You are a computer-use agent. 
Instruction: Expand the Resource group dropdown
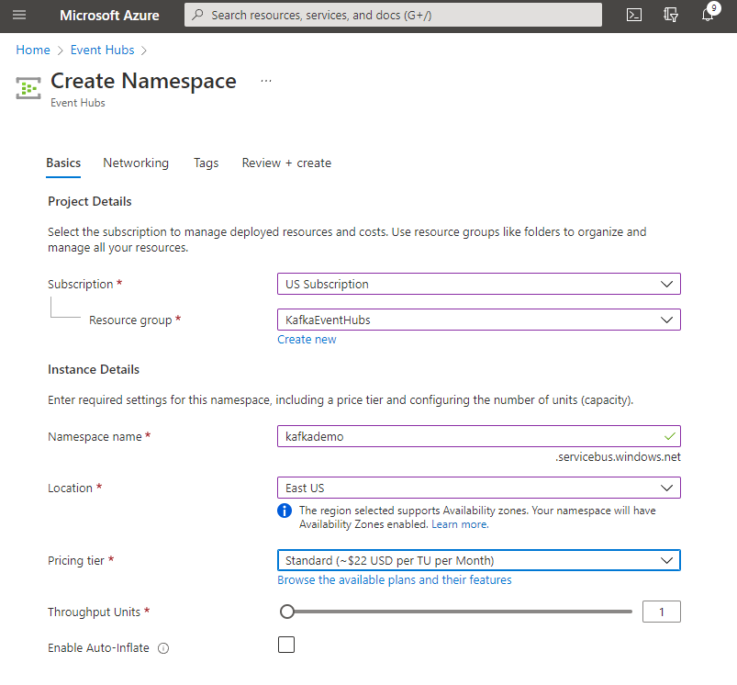(x=478, y=320)
